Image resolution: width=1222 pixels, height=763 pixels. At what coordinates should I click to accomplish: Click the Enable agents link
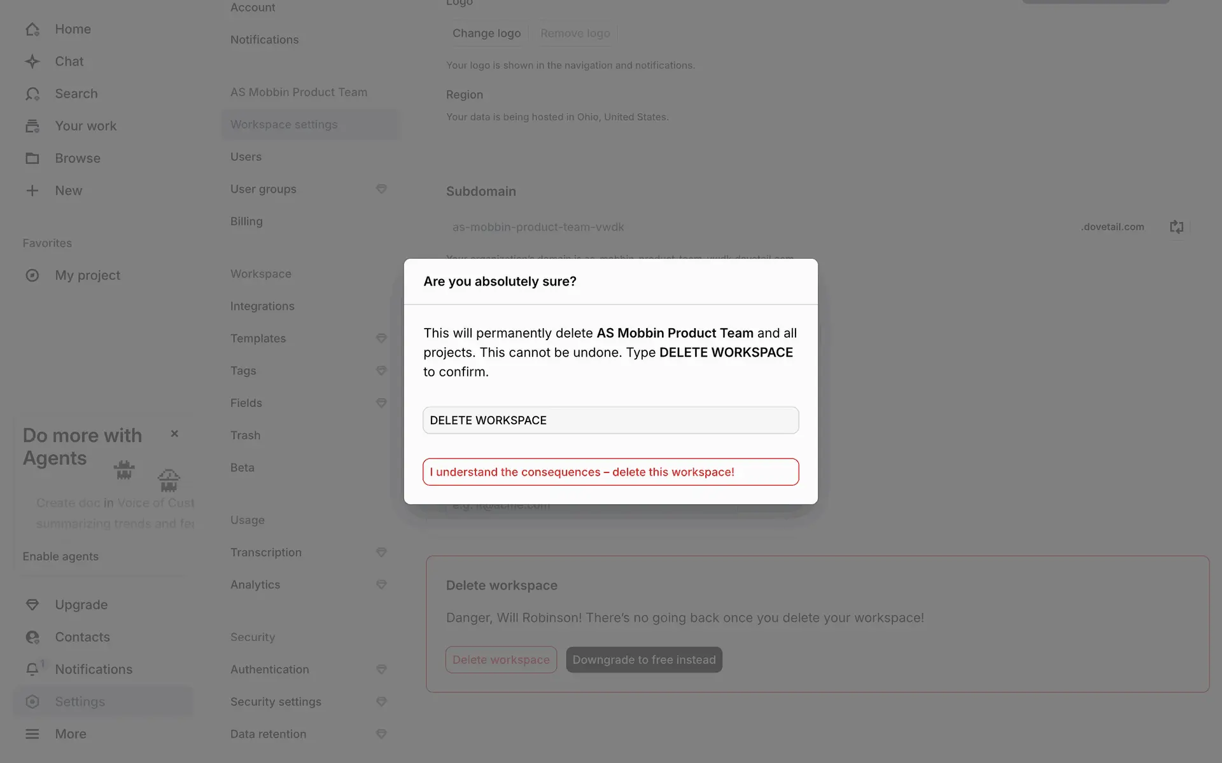pos(60,556)
